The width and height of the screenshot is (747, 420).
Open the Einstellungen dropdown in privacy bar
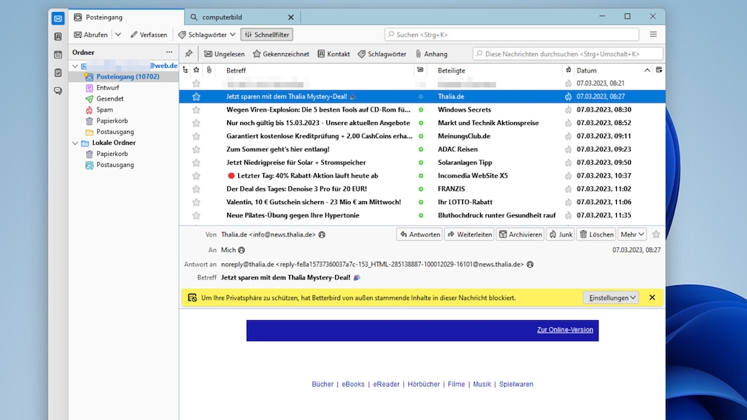(x=610, y=298)
